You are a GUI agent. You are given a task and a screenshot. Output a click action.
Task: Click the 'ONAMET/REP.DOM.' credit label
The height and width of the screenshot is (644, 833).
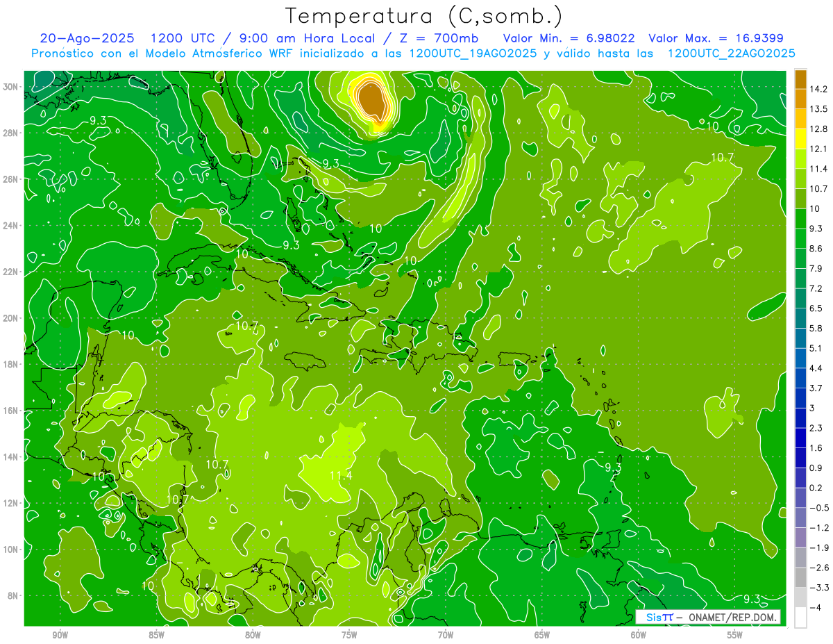[x=733, y=617]
